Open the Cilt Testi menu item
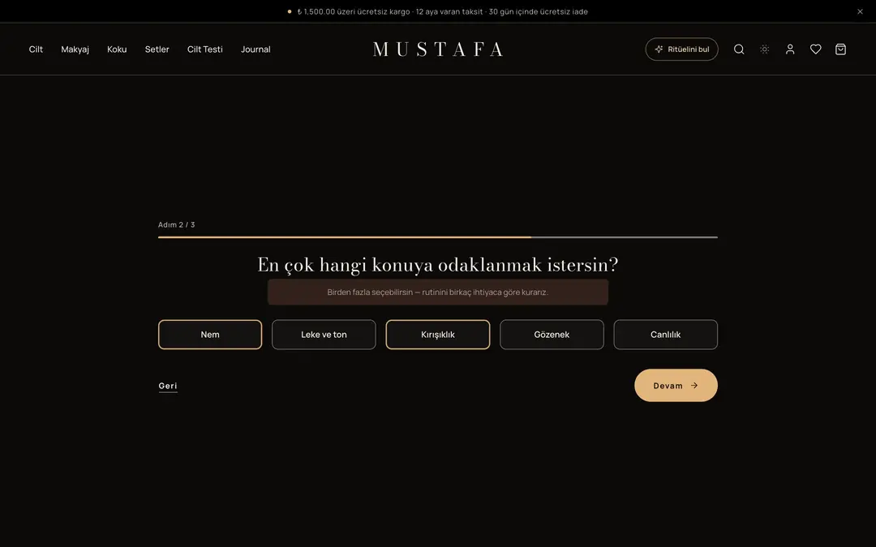876x547 pixels. point(205,49)
